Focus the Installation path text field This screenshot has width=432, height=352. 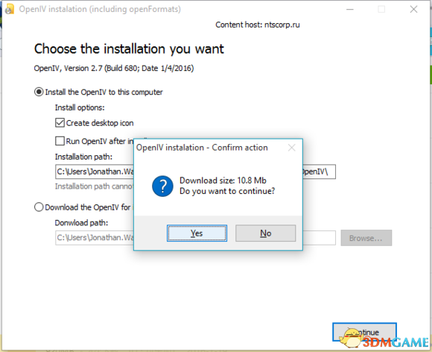coord(195,172)
